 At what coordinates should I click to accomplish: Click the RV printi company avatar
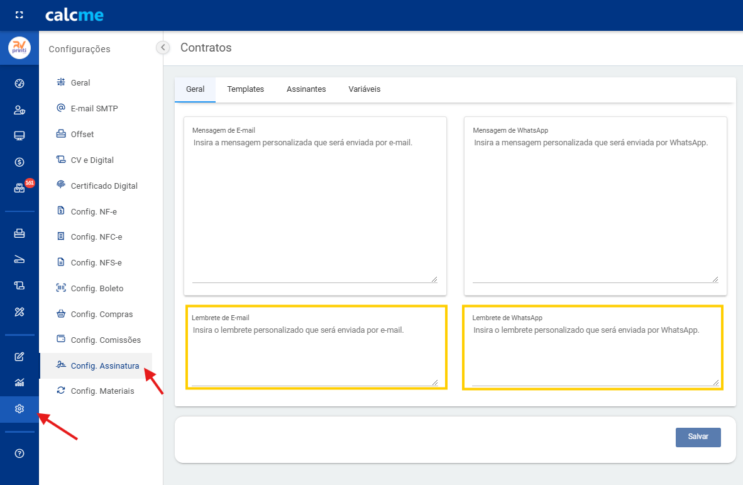(19, 48)
